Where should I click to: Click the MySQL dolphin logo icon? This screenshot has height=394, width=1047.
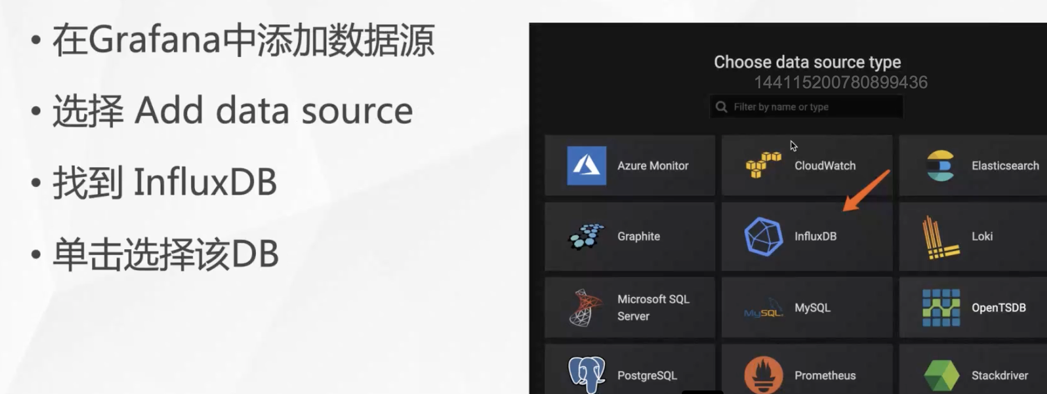(x=763, y=308)
